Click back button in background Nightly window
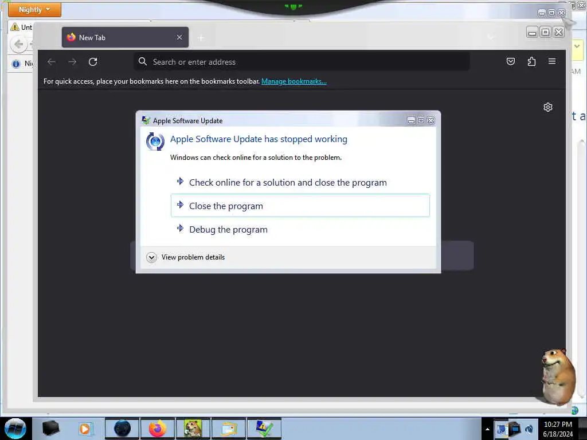Viewport: 587px width, 440px height. (x=19, y=45)
